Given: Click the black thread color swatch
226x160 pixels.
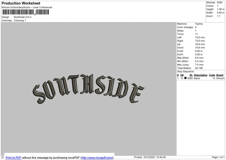Looking at the screenshot, I should pos(185,78).
